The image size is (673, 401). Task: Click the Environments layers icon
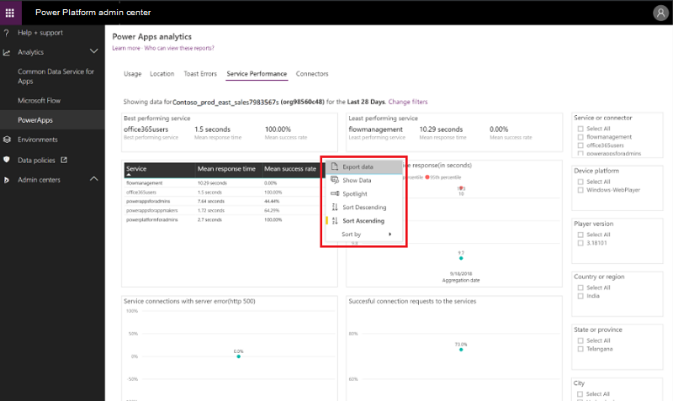7,140
